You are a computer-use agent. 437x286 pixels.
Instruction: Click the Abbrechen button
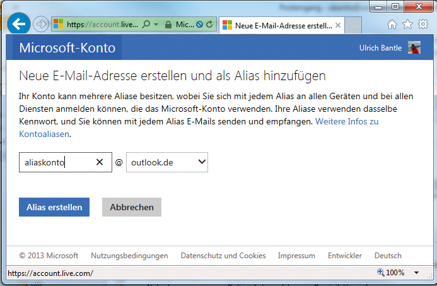click(x=132, y=207)
